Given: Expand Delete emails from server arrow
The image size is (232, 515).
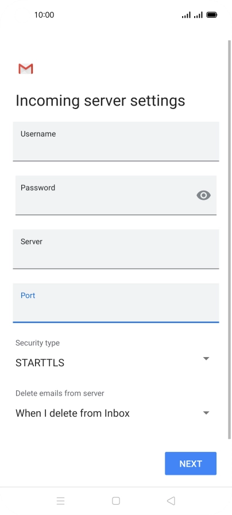Looking at the screenshot, I should click(x=206, y=413).
